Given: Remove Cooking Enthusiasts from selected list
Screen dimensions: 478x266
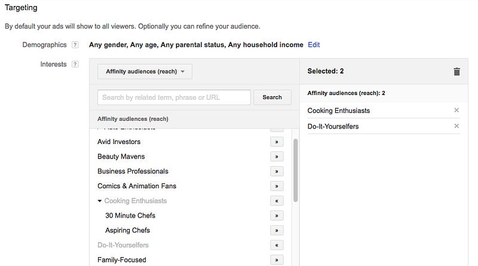Looking at the screenshot, I should pyautogui.click(x=456, y=111).
